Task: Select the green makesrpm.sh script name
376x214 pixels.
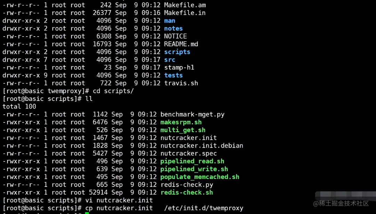Action: click(x=181, y=122)
